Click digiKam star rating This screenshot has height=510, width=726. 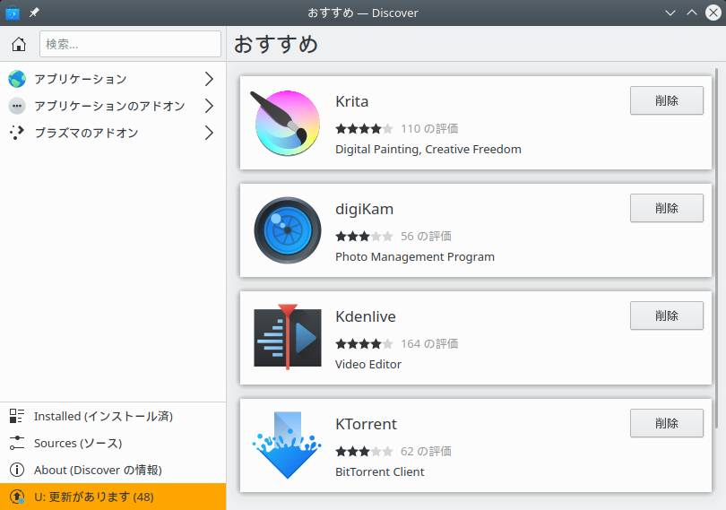(x=365, y=237)
